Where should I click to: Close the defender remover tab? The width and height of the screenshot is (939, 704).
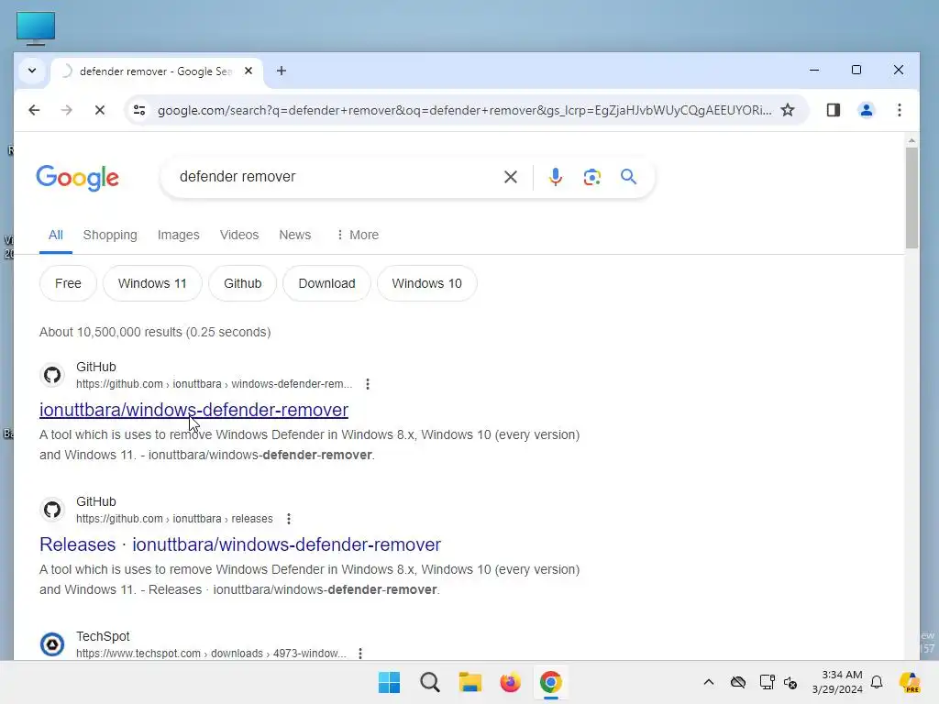[x=249, y=71]
